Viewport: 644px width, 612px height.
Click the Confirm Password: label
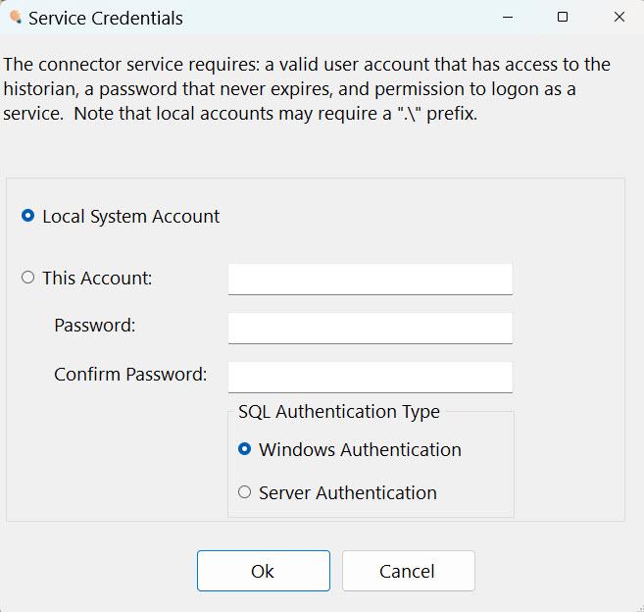130,374
